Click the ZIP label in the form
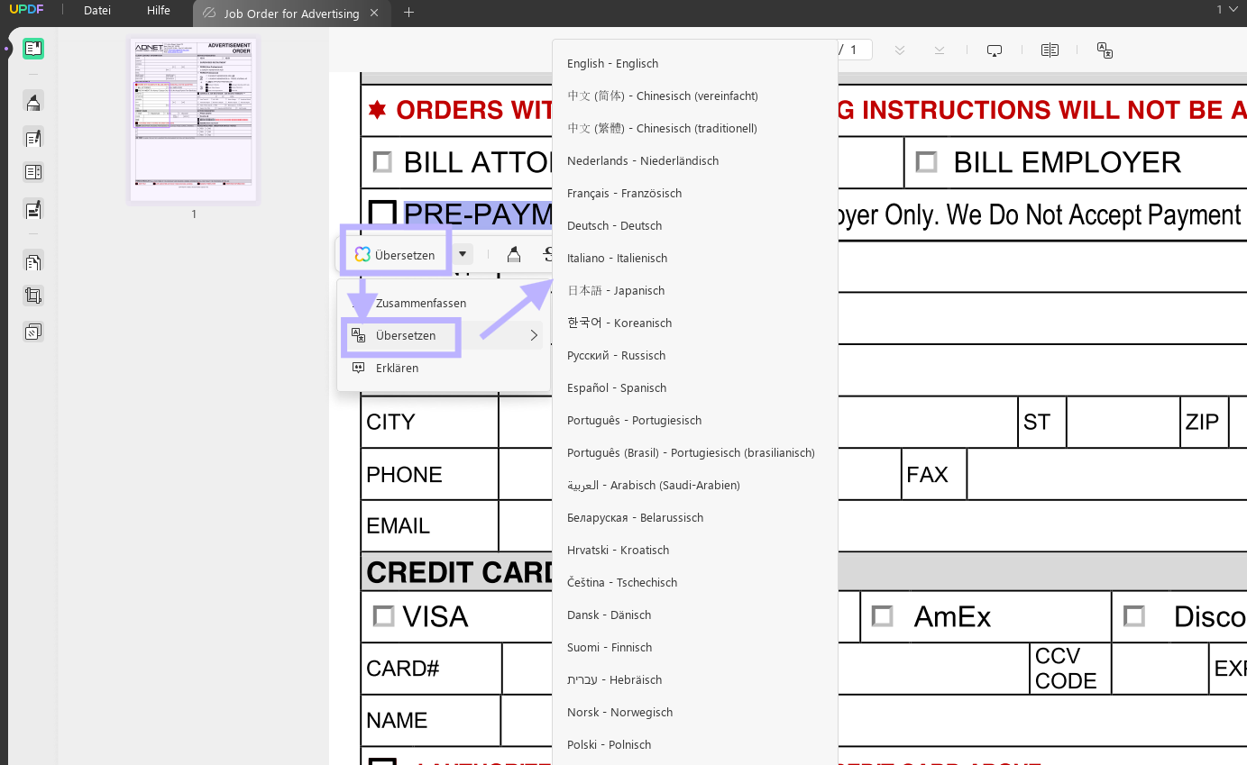This screenshot has width=1247, height=765. 1202,422
